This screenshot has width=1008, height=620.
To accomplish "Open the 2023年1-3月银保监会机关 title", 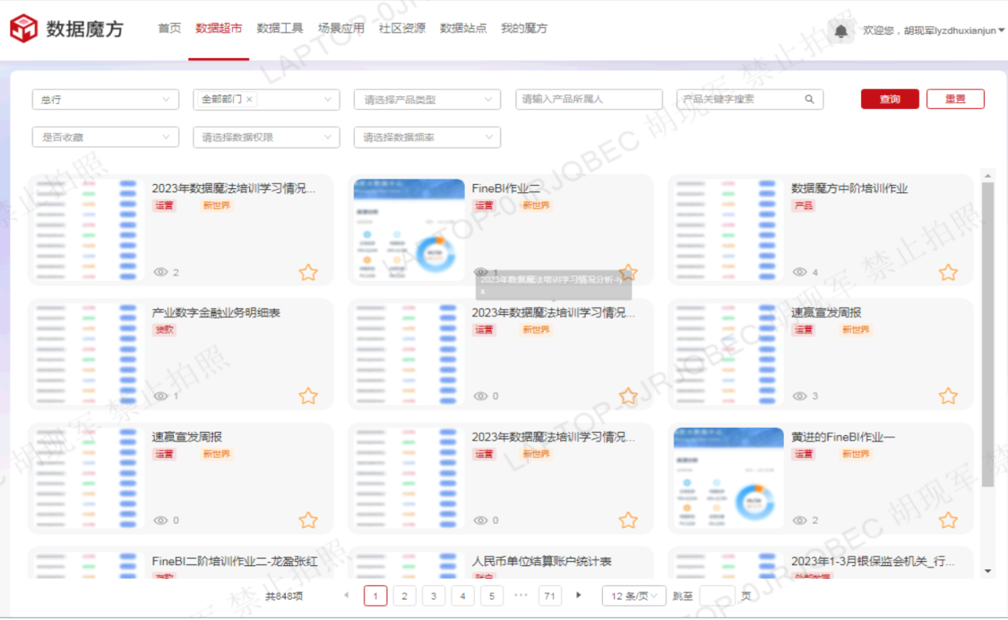I will 873,561.
